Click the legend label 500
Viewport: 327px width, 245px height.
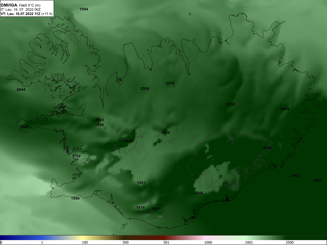(x=126, y=242)
